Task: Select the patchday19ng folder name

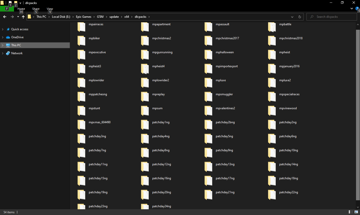Action: point(98,192)
